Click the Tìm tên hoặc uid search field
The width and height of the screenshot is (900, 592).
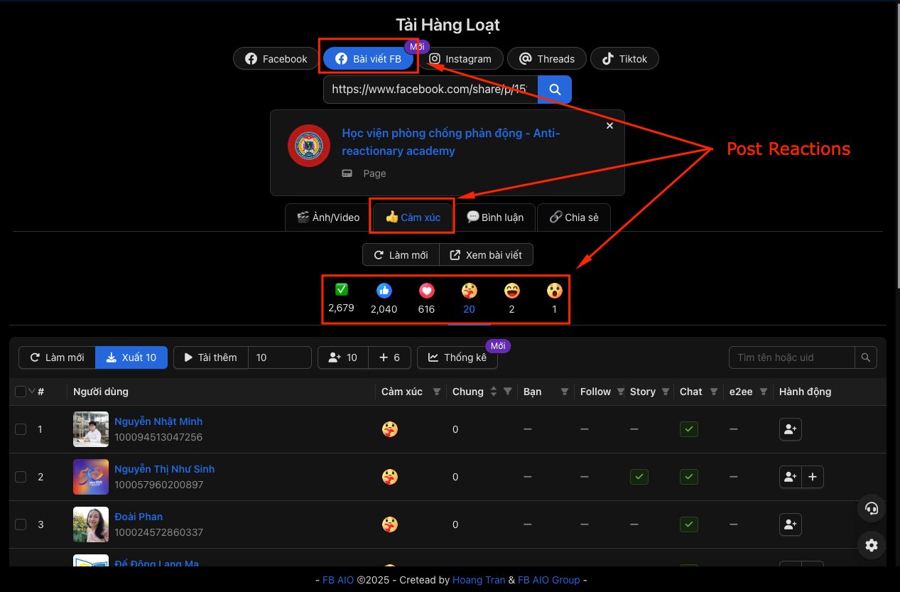(x=792, y=357)
